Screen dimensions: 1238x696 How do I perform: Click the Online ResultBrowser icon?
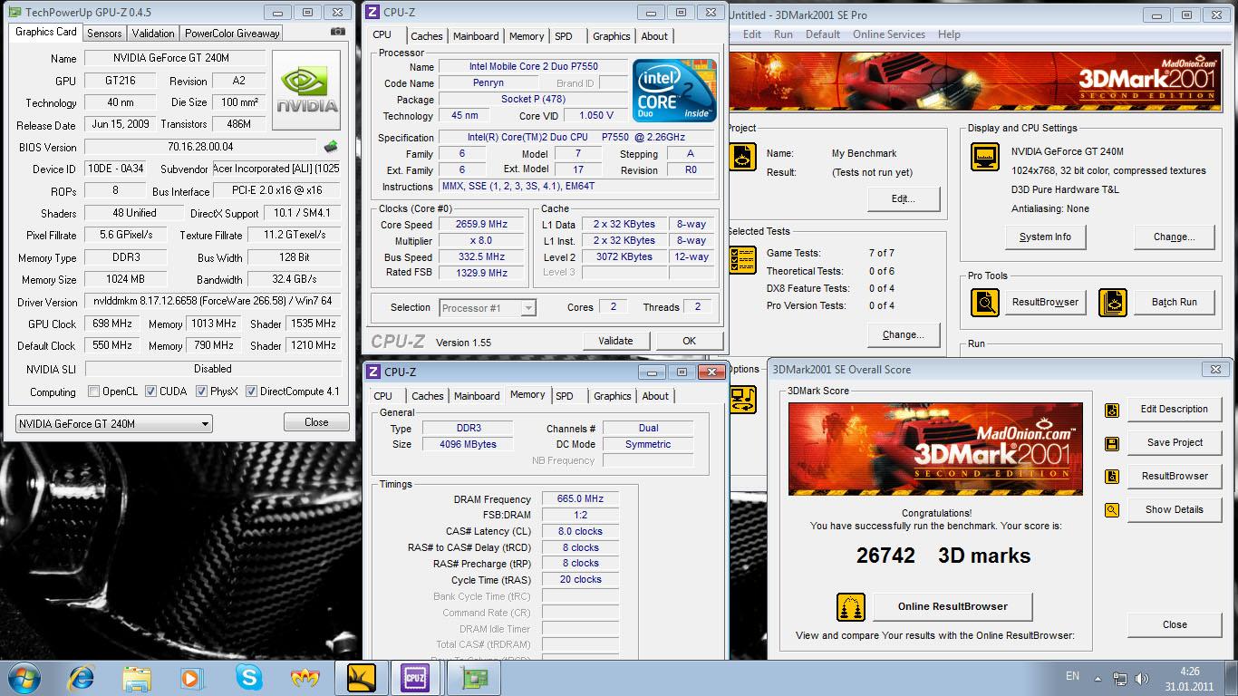851,606
